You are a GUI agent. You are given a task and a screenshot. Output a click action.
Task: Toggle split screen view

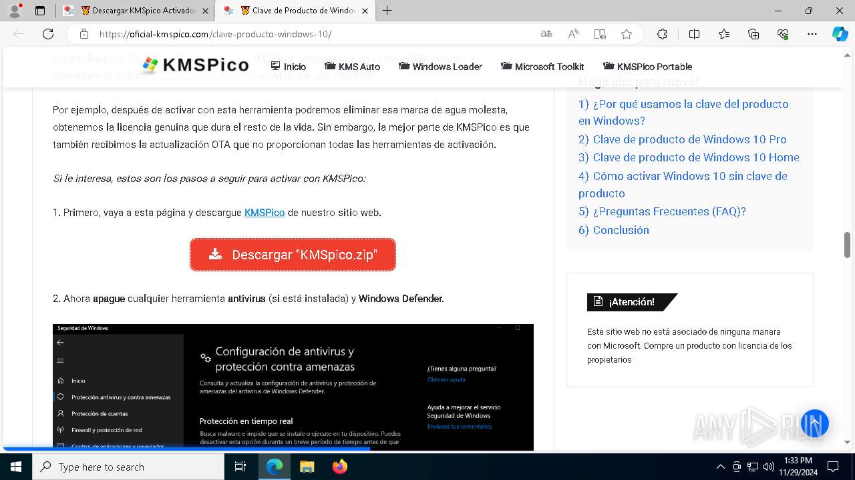[x=694, y=34]
